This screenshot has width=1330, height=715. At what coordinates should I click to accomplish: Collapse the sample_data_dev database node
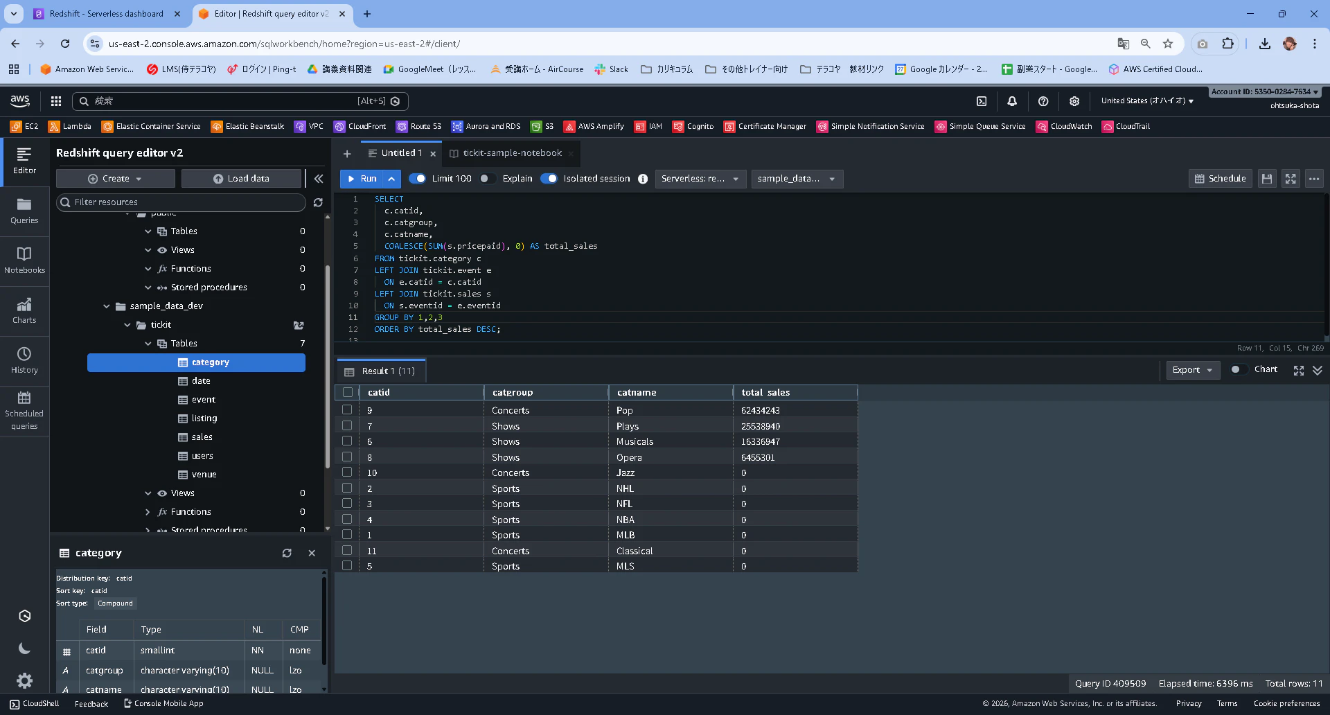tap(107, 306)
